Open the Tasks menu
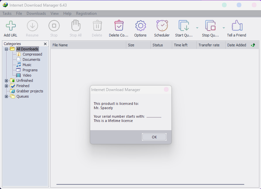Viewport: 261px width, 189px height. tap(7, 13)
